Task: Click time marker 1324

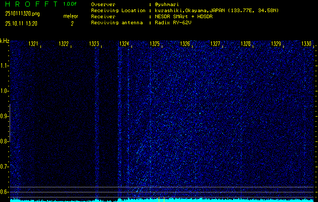Action: point(124,44)
